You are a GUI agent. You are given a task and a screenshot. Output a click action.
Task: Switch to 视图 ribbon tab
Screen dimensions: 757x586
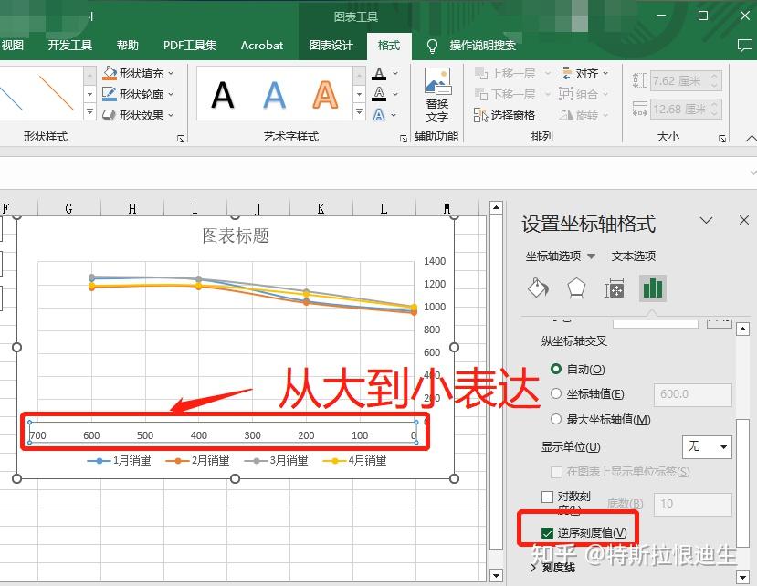[x=12, y=46]
